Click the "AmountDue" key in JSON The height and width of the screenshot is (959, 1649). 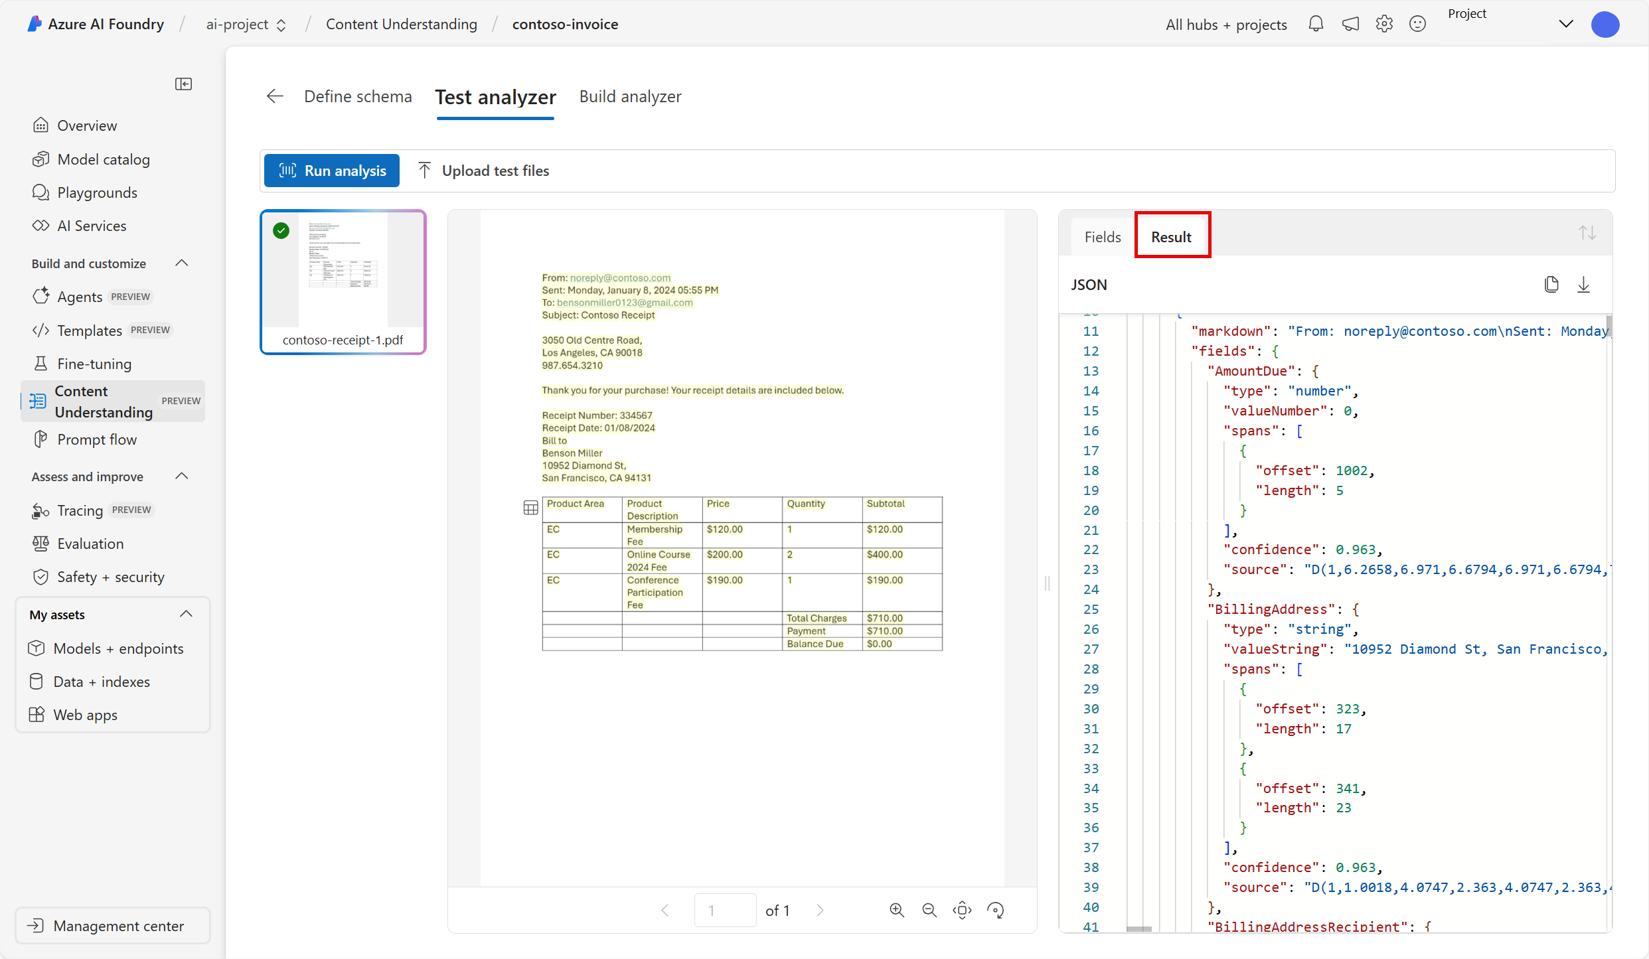[x=1251, y=371]
